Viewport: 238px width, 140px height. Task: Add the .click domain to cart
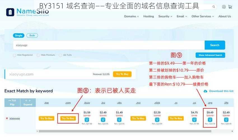pos(157,120)
